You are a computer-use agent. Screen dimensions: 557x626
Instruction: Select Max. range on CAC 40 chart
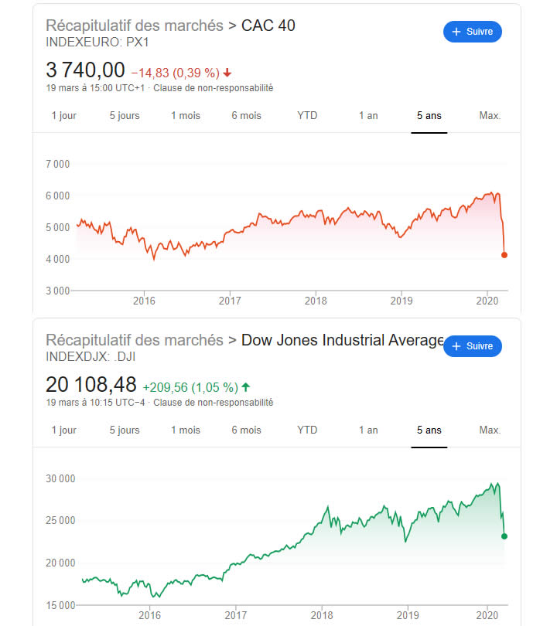[490, 116]
